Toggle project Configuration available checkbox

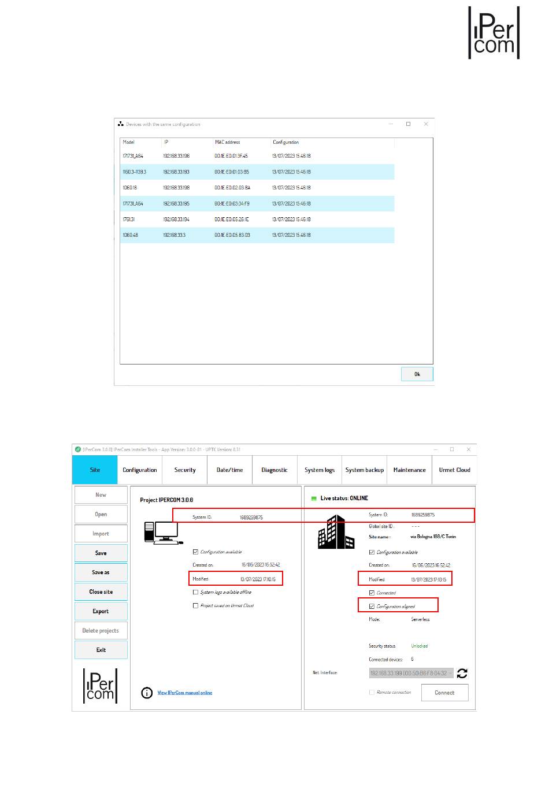coord(195,552)
